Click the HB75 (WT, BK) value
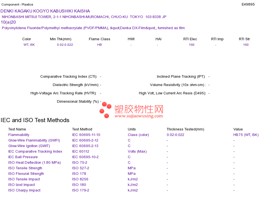The image size is (264, 222). (x=246, y=135)
